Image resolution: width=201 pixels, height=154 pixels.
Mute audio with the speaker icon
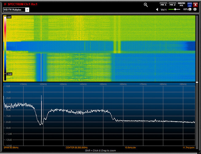pyautogui.click(x=157, y=10)
